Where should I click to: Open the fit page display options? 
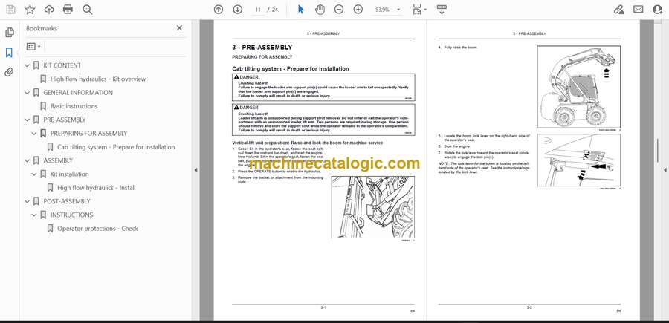(x=419, y=10)
